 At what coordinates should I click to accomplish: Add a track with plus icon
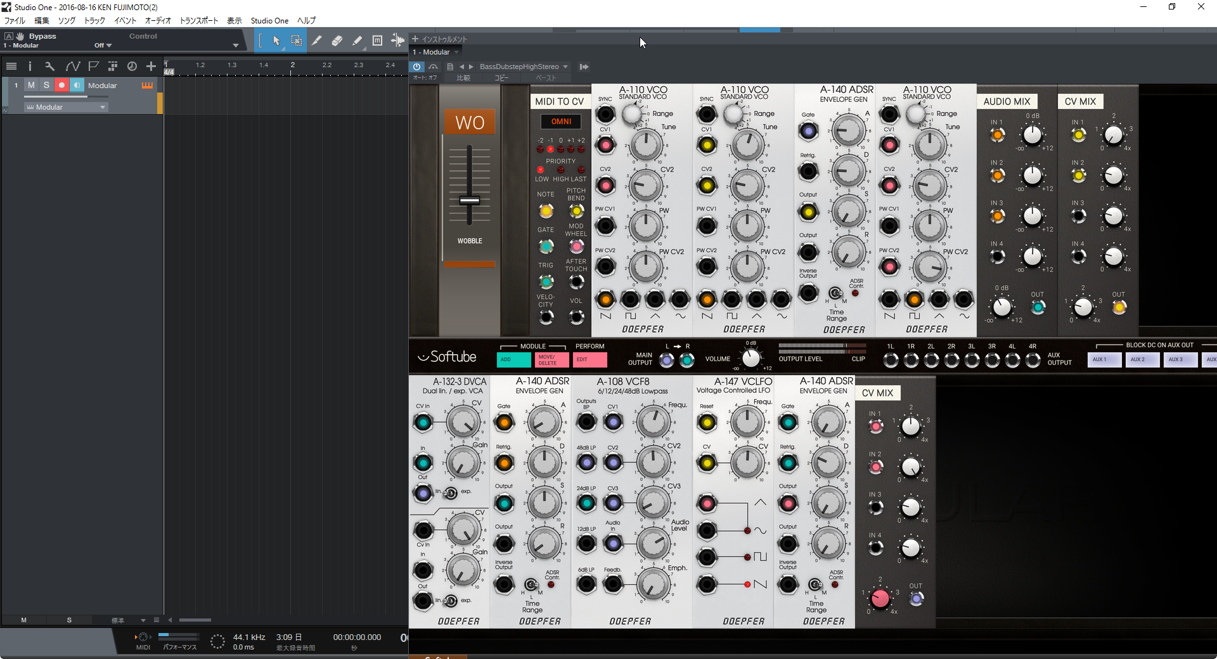click(x=151, y=66)
